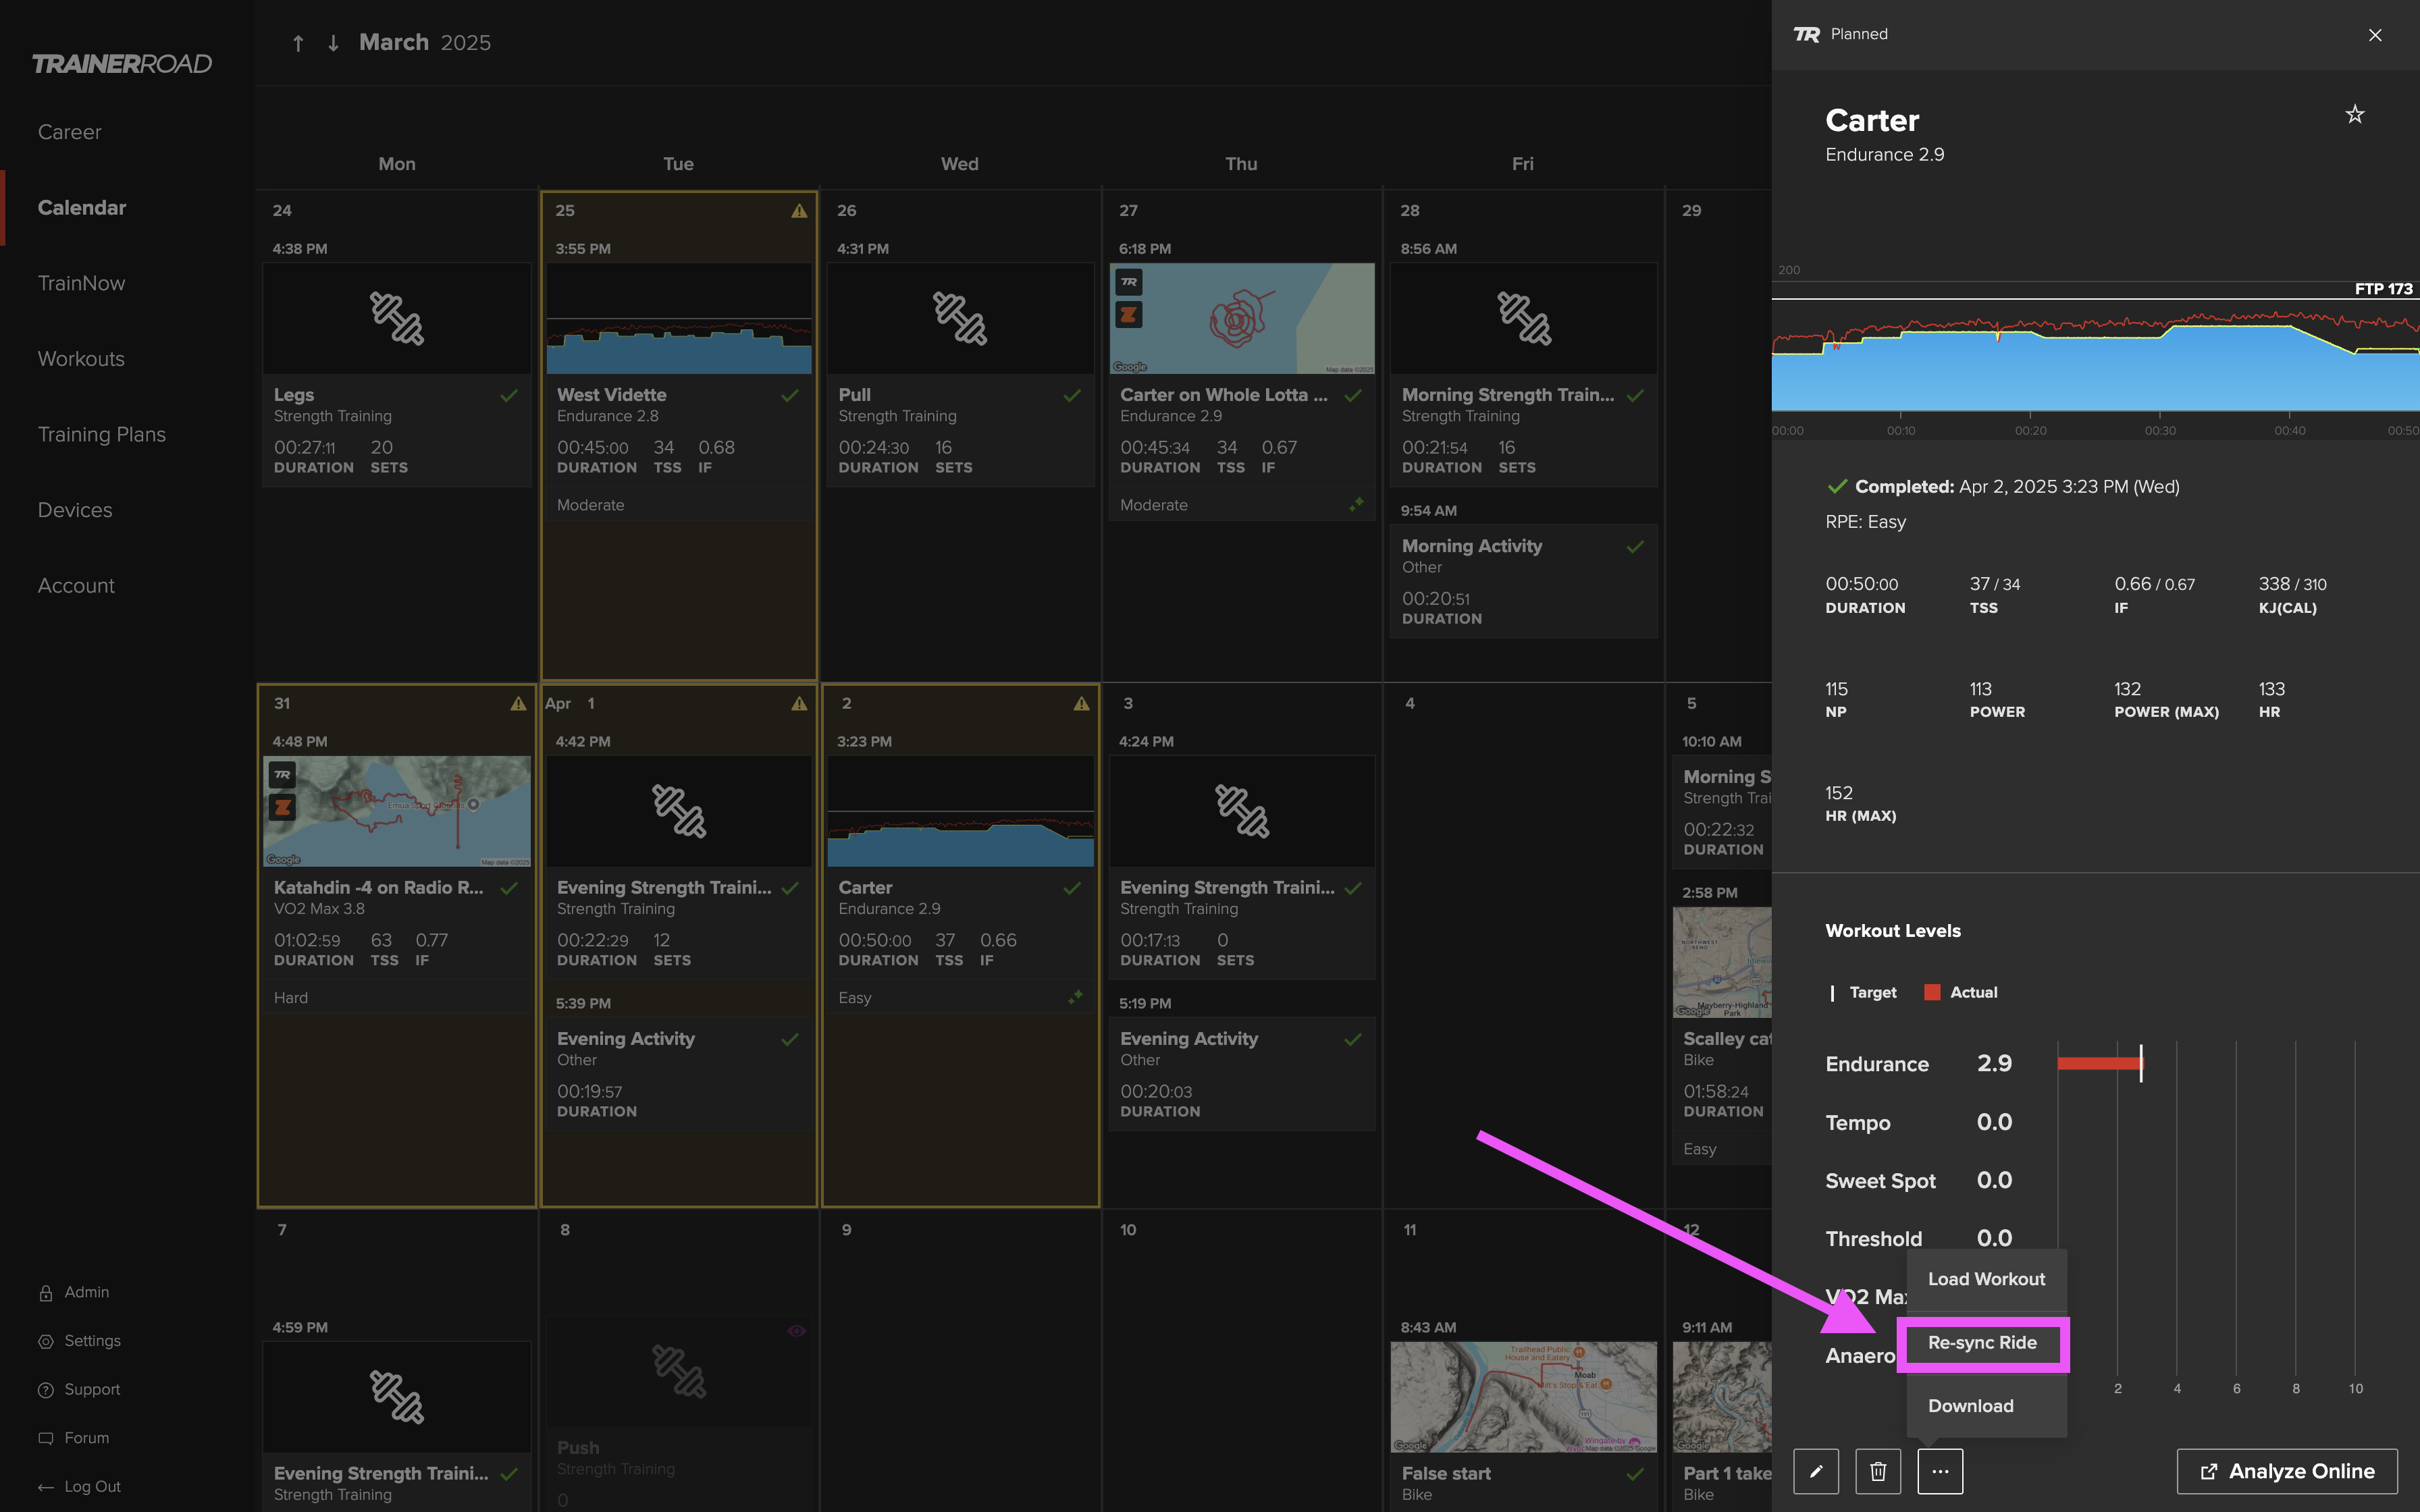Open Morning Strength Train... card on March 28
Viewport: 2420px width, 1512px height.
[x=1523, y=375]
